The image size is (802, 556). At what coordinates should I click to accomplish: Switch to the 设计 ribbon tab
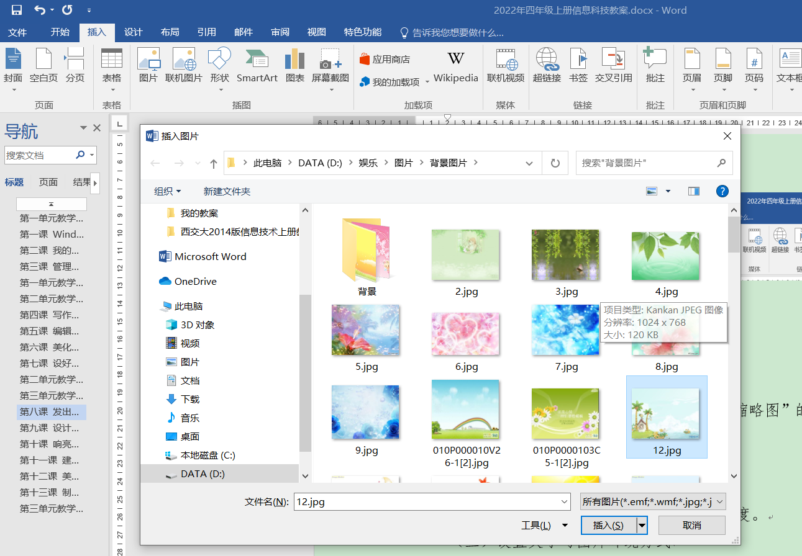coord(133,32)
